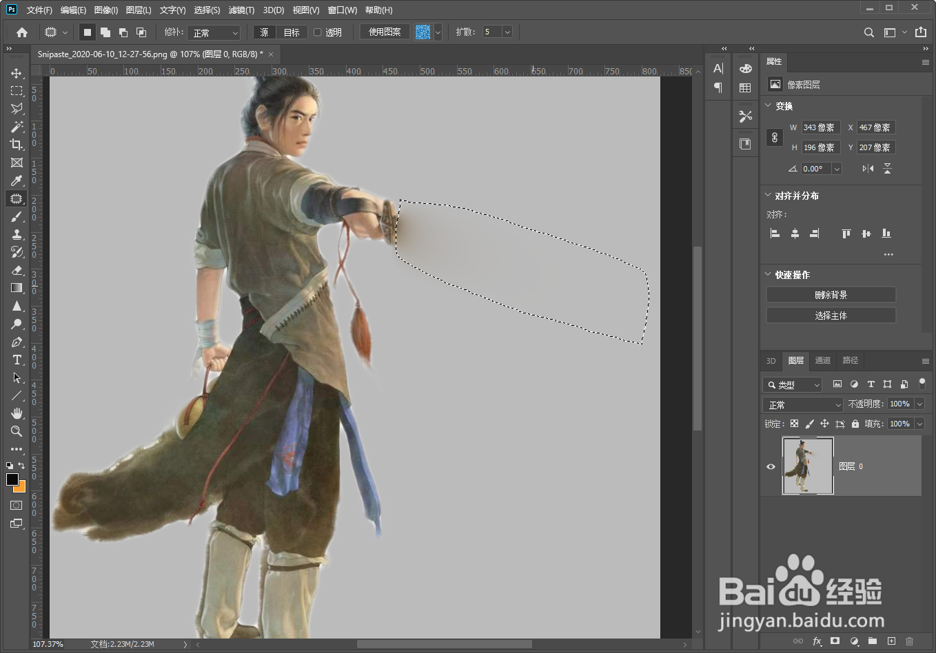Select the Move tool

[17, 73]
